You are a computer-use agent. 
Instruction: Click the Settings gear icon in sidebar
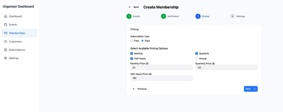pos(6,58)
